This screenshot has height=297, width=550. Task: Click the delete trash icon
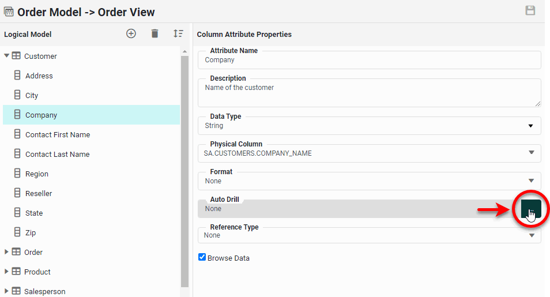click(x=155, y=34)
